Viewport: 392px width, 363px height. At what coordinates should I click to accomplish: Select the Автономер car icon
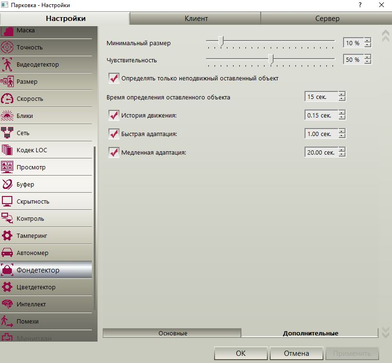coord(7,253)
